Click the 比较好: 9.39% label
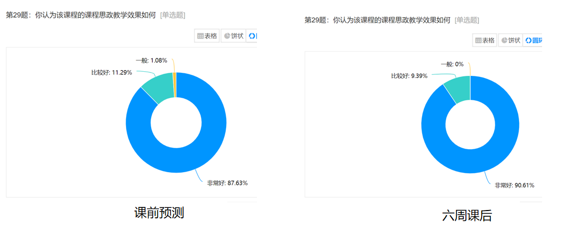 [x=409, y=76]
